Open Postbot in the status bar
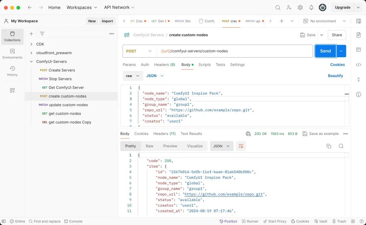Image resolution: width=366 pixels, height=225 pixels. [228, 221]
